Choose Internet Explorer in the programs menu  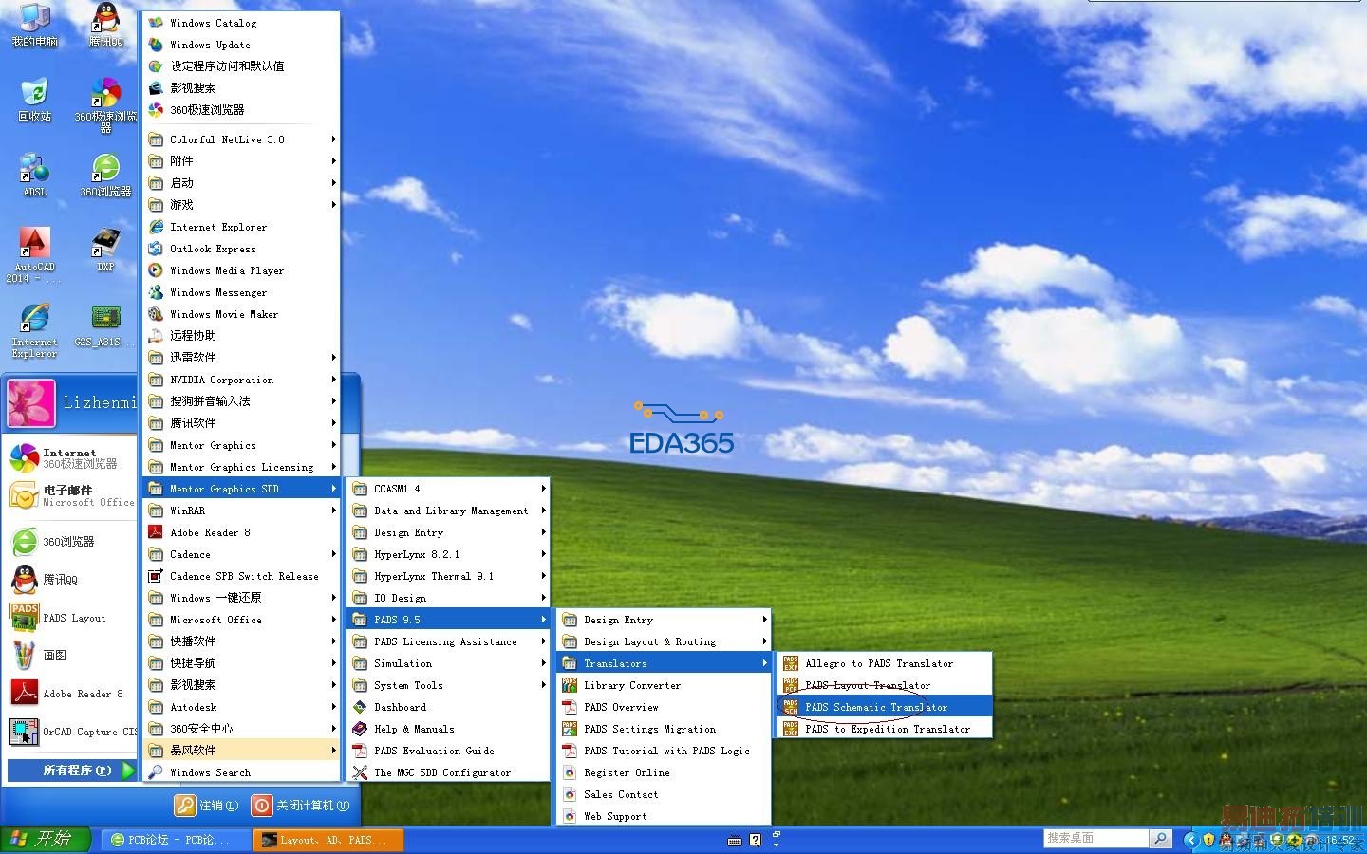pyautogui.click(x=241, y=227)
